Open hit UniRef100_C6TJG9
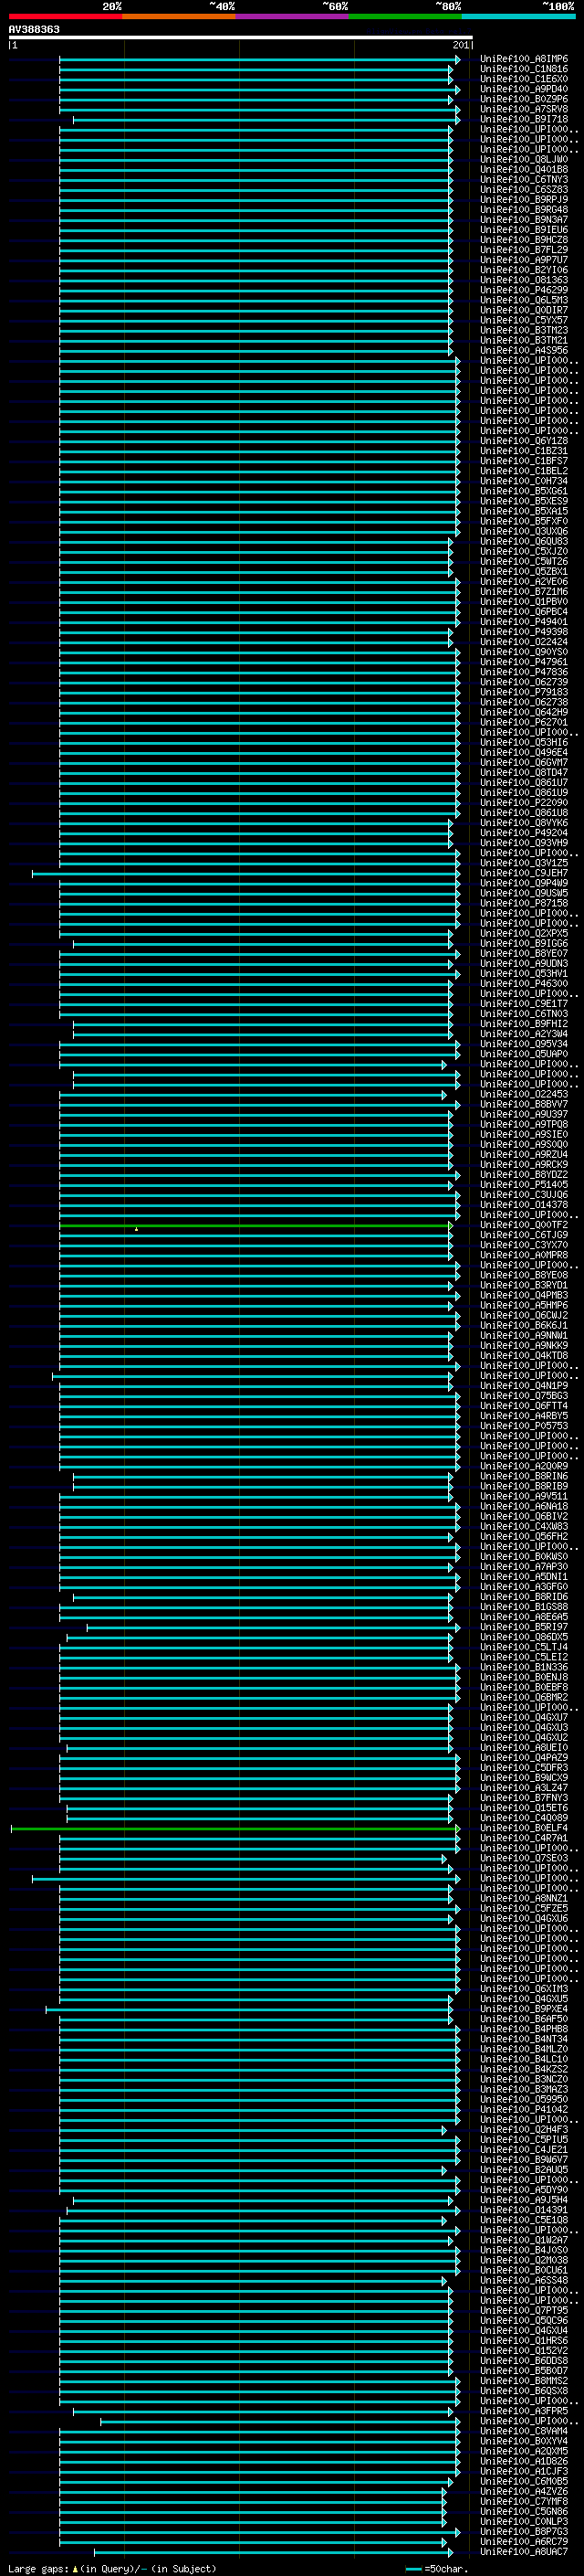 pos(523,1235)
